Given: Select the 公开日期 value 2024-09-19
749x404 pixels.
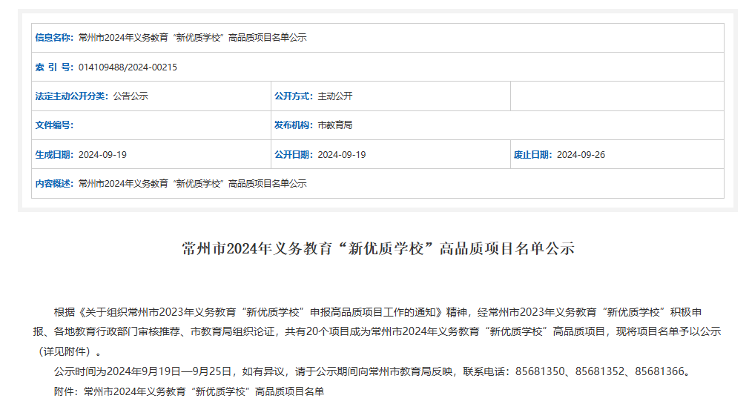Looking at the screenshot, I should click(x=342, y=155).
